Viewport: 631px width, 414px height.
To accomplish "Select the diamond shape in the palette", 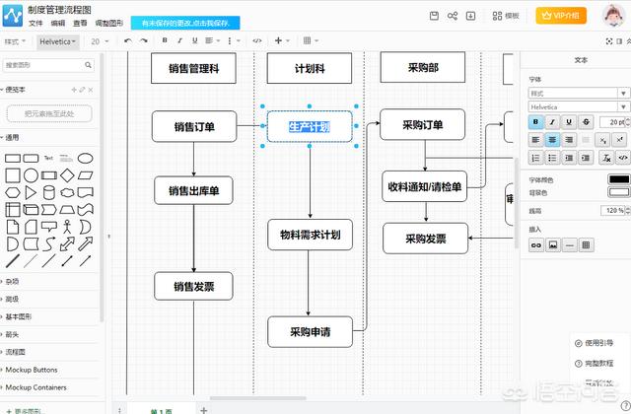I will pyautogui.click(x=67, y=175).
